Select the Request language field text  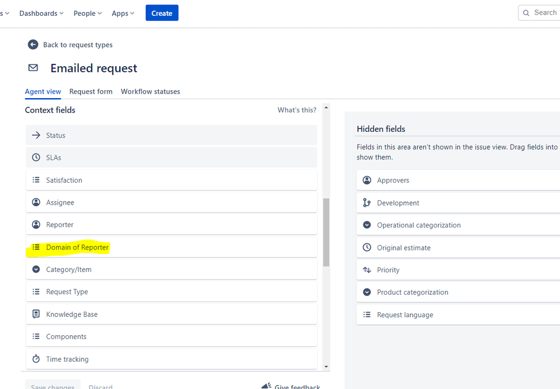click(405, 314)
